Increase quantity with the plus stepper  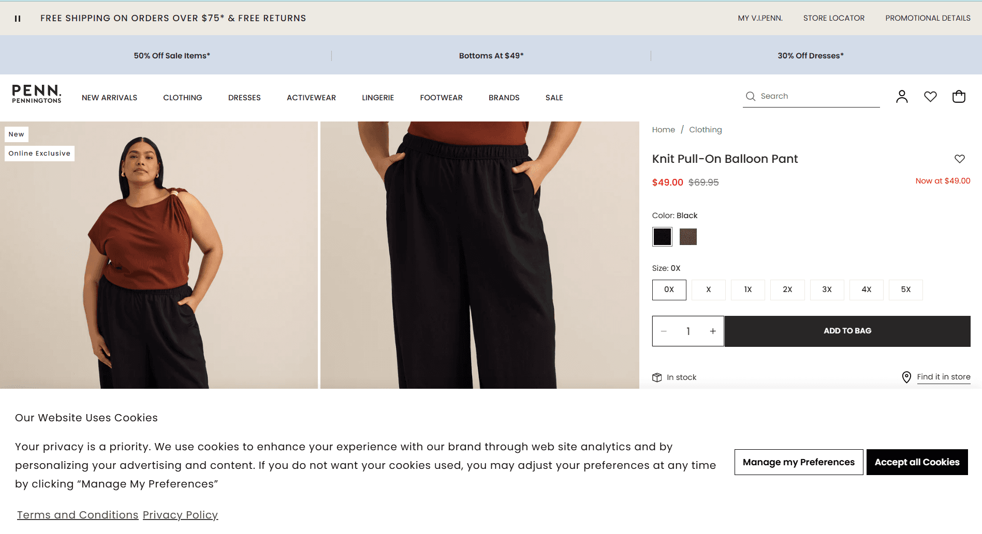(713, 331)
